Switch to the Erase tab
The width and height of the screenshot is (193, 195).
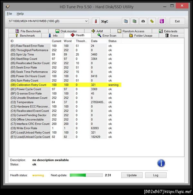click(171, 36)
